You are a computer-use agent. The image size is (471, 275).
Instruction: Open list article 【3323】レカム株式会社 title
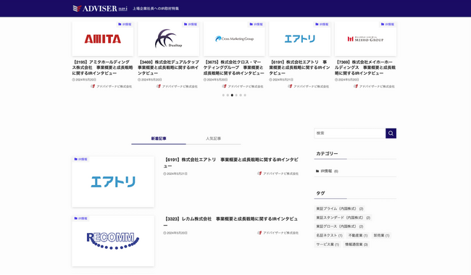point(230,222)
